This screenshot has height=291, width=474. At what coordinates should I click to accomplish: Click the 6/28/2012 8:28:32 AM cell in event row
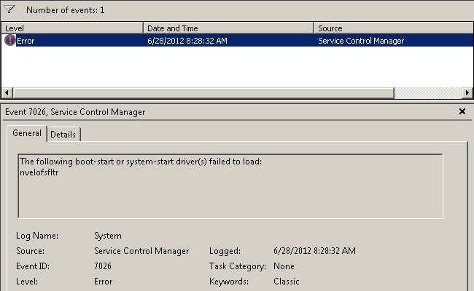click(x=187, y=41)
